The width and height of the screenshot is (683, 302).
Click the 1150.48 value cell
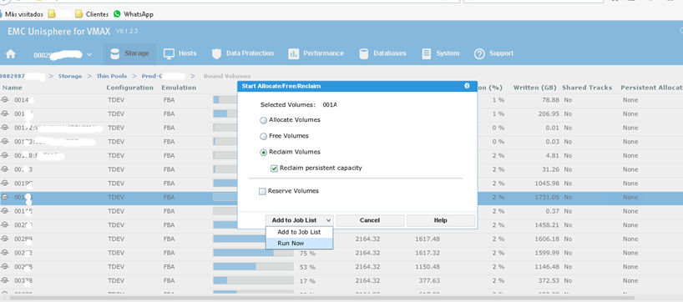pos(428,267)
